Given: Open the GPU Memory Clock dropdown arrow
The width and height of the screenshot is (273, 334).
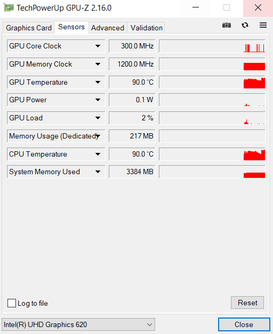Looking at the screenshot, I should [x=98, y=64].
